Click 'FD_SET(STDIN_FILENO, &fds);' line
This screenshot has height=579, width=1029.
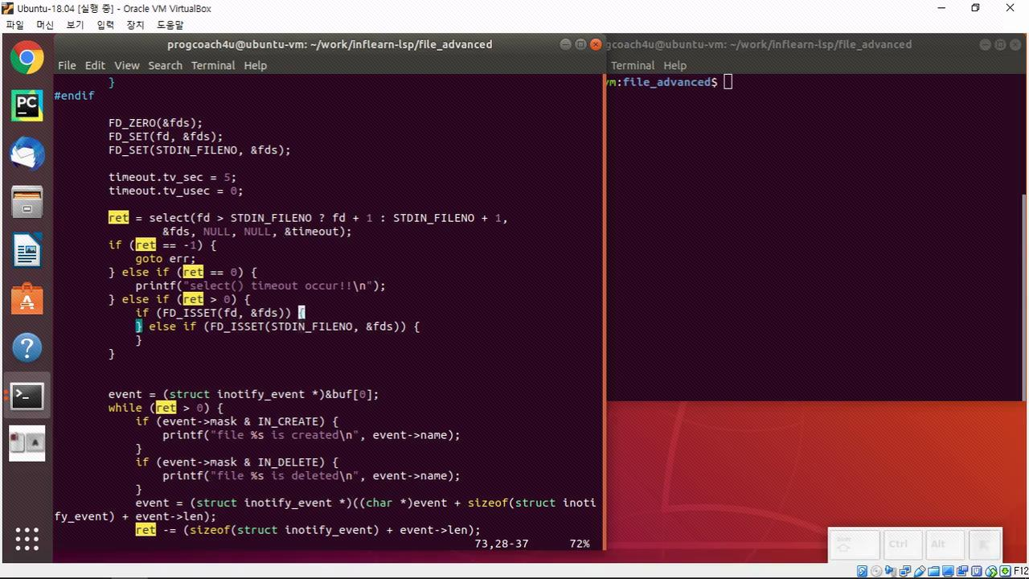(199, 150)
